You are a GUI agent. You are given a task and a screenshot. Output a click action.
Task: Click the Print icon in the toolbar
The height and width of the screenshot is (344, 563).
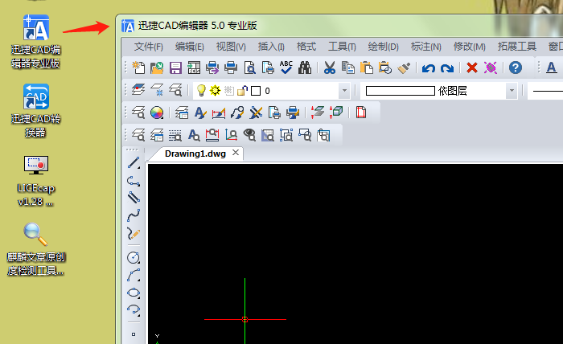tap(231, 68)
